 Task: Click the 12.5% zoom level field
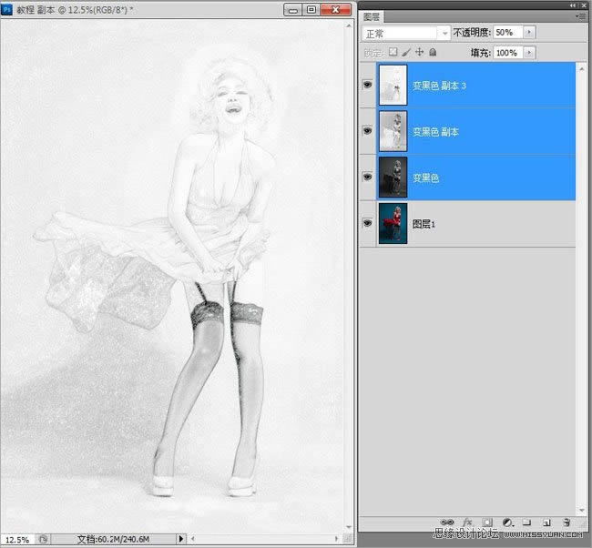(x=16, y=539)
